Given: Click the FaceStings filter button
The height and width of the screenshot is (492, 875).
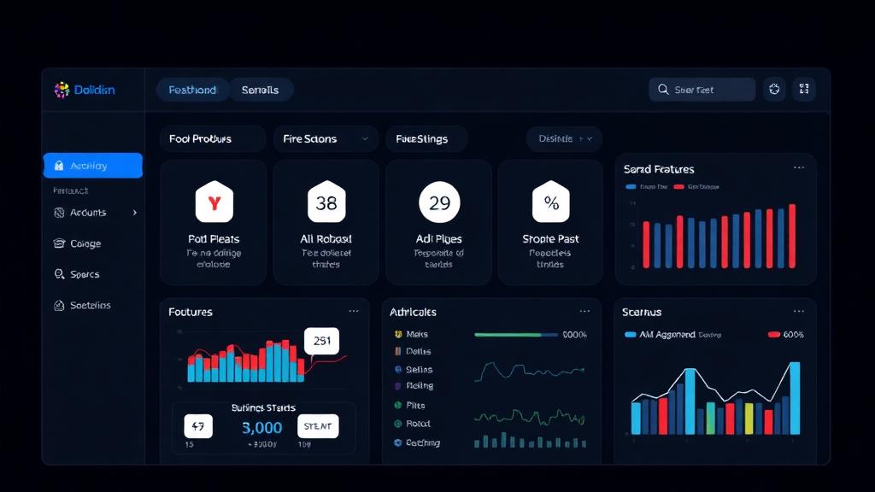Looking at the screenshot, I should [x=426, y=139].
